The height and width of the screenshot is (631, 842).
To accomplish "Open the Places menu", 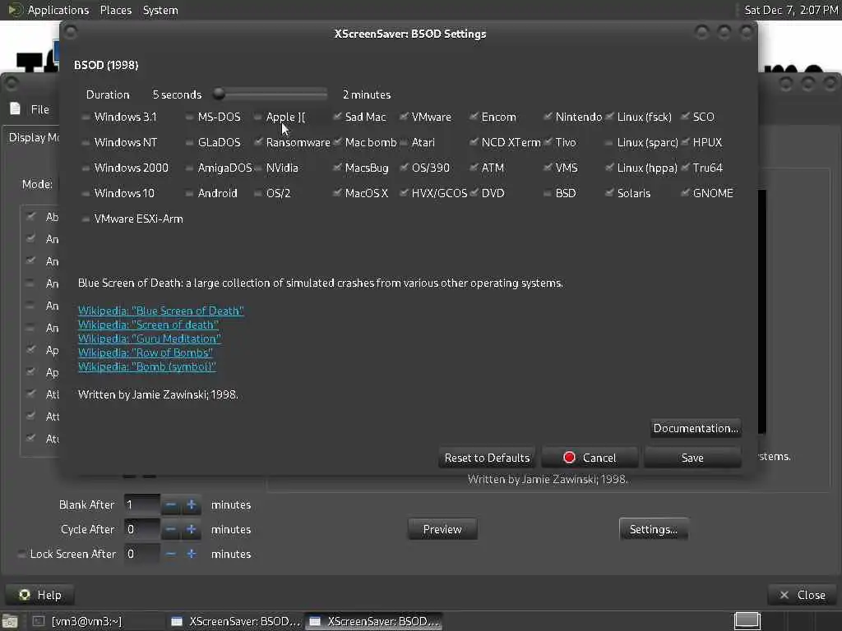I will pos(115,10).
